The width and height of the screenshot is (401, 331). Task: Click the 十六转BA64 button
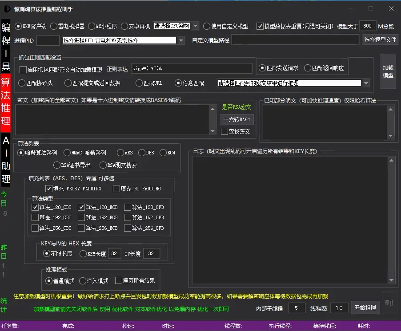coord(237,119)
